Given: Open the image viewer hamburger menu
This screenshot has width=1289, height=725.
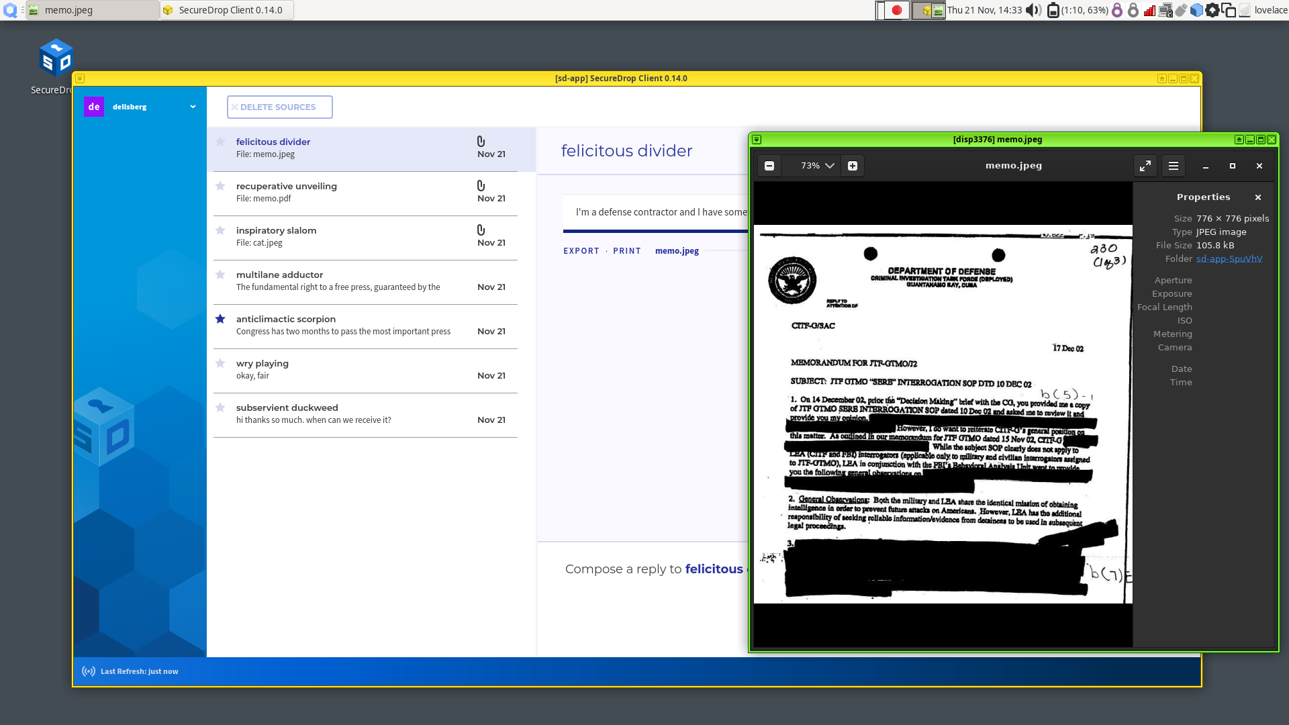Looking at the screenshot, I should tap(1174, 166).
